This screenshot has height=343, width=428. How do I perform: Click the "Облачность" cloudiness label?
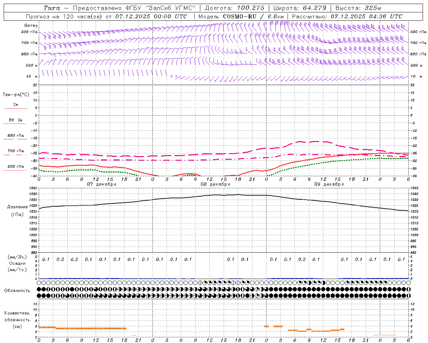click(x=17, y=290)
